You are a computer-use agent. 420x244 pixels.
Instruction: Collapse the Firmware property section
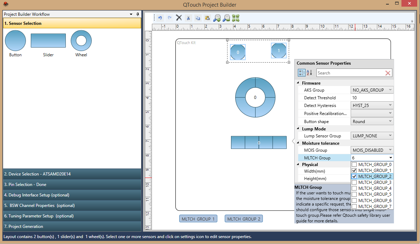(x=298, y=83)
